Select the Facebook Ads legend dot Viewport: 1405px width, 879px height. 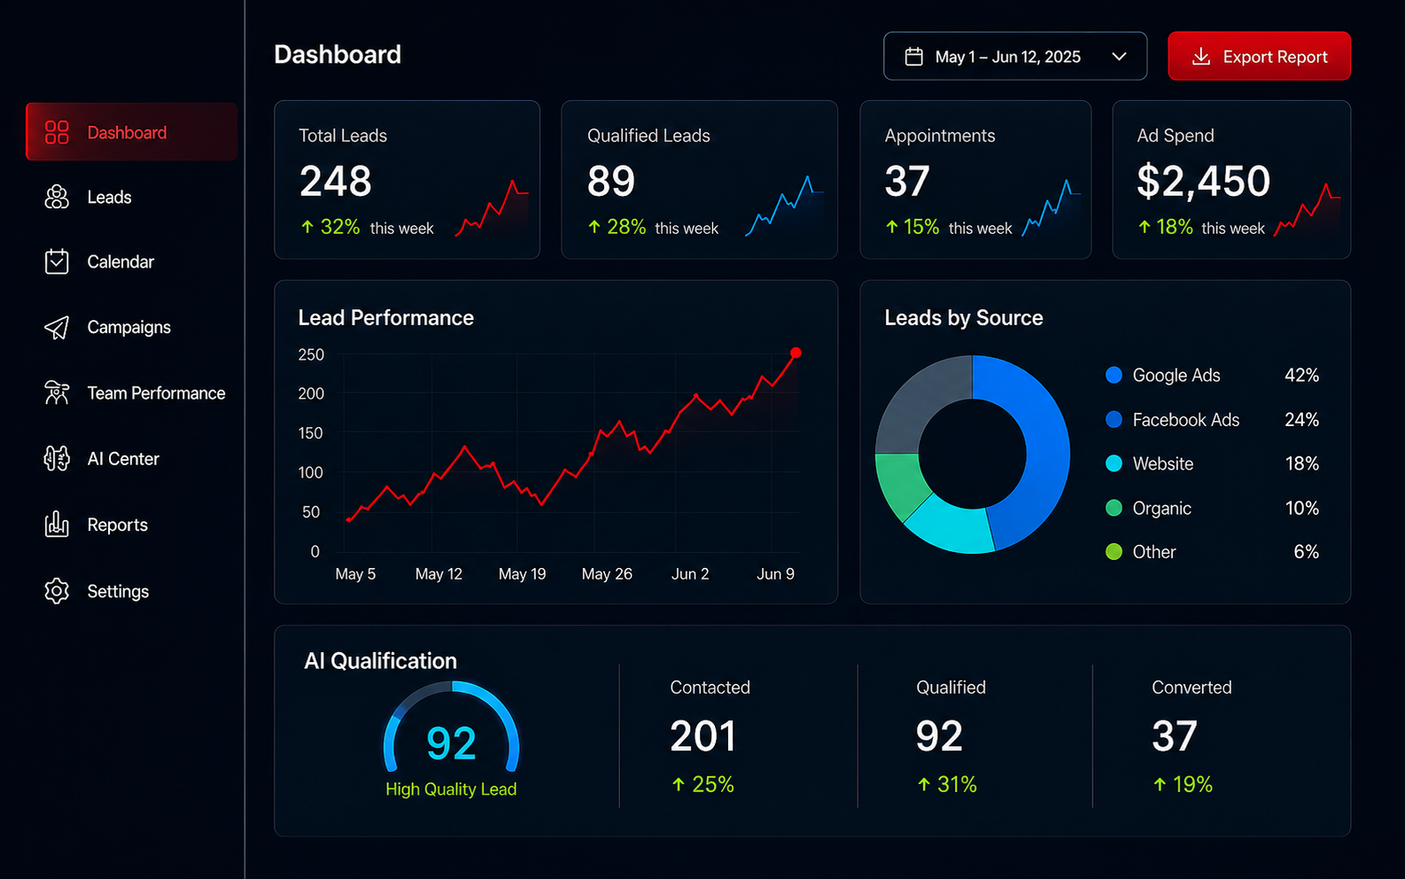pos(1114,419)
